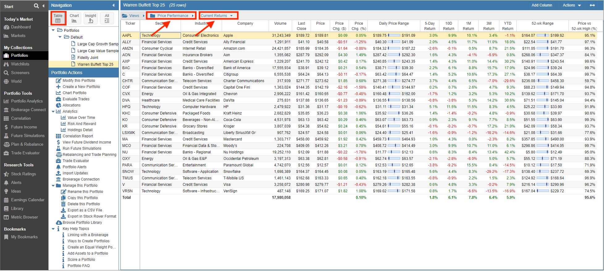Click CHTR's 52-wk Range bar
The image size is (604, 271).
pos(543,81)
